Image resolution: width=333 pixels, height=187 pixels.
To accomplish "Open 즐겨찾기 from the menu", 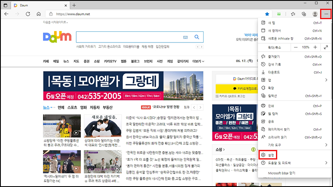I will [294, 57].
